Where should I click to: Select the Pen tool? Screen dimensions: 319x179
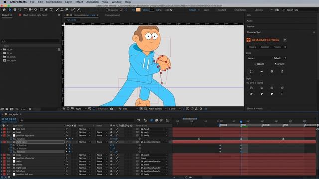pos(46,10)
